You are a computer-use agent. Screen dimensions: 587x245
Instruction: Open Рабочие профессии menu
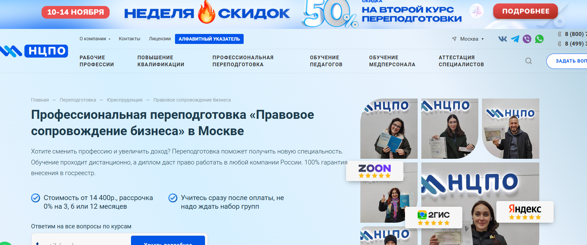point(97,61)
